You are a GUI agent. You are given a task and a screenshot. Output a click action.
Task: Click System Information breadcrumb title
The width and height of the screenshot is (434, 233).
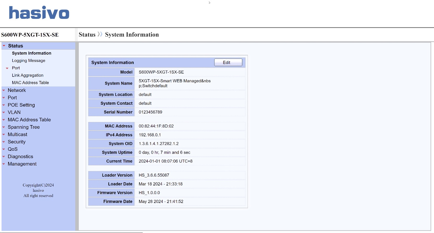pyautogui.click(x=132, y=34)
